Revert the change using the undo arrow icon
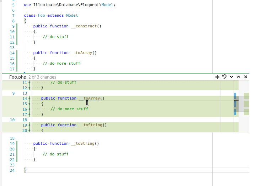Viewport: 256px width, 186px height. 224,77
